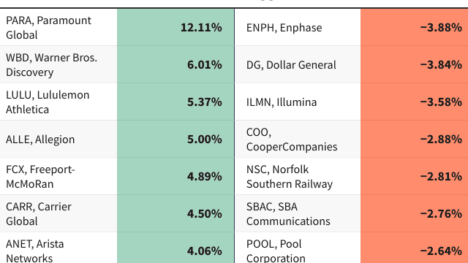Click the −2.76% SBA Communications value

click(441, 214)
